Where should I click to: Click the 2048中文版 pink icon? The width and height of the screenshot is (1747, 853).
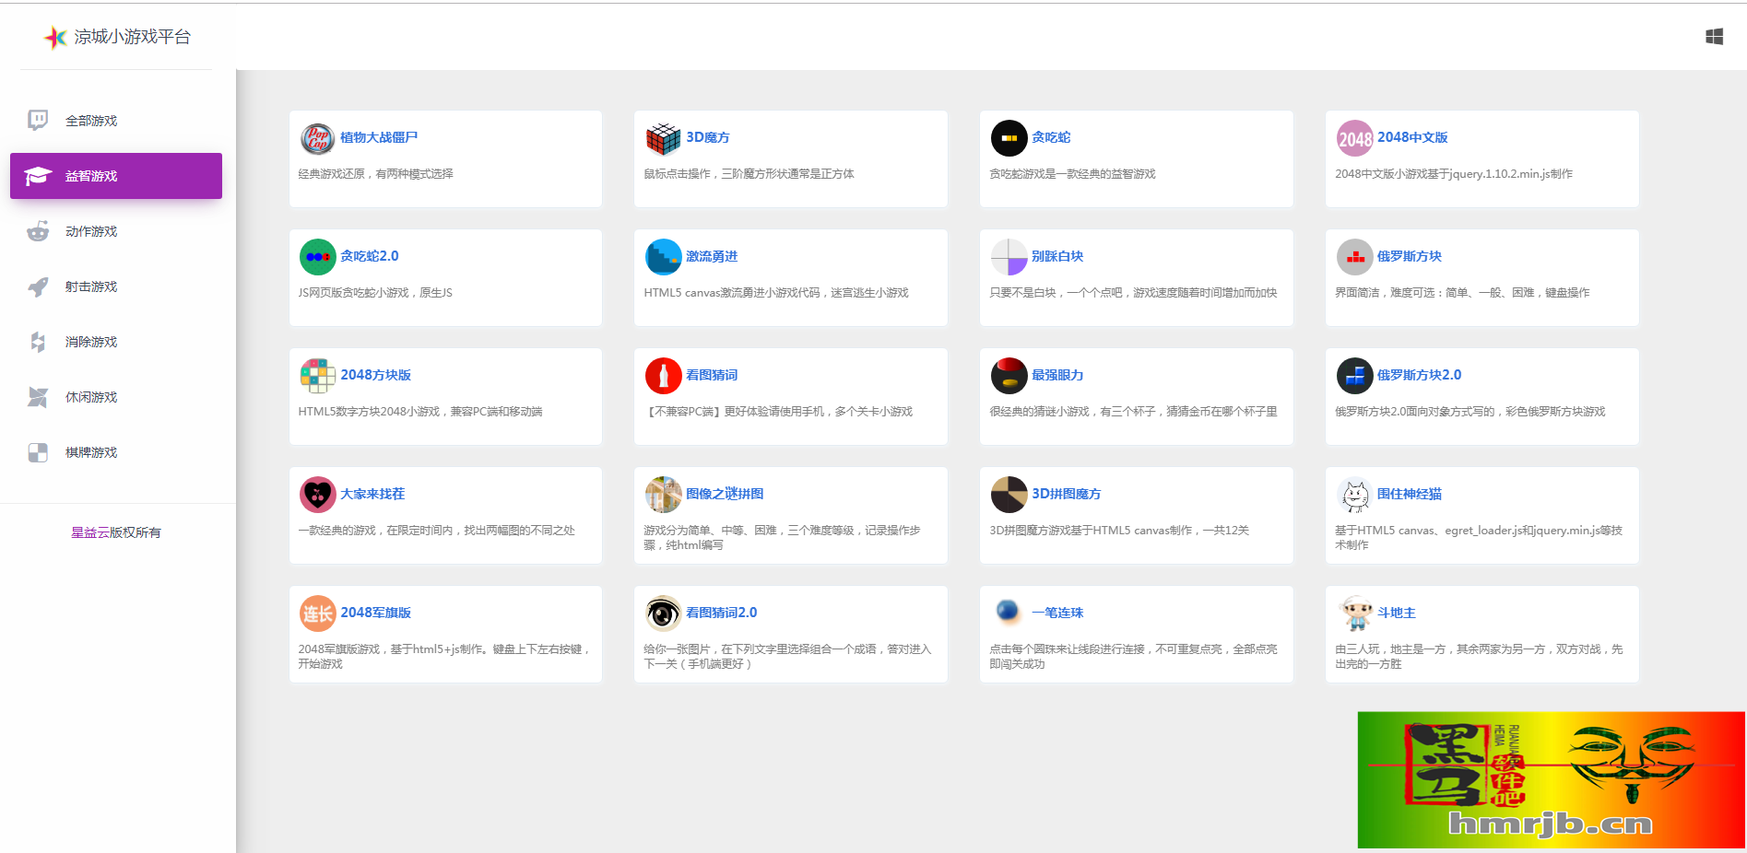pyautogui.click(x=1354, y=138)
